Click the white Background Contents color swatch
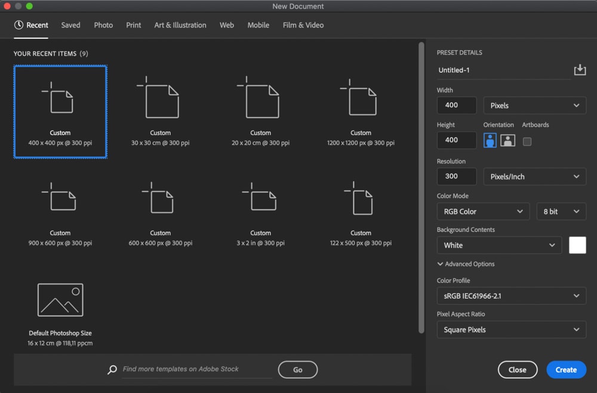This screenshot has height=393, width=597. 577,245
